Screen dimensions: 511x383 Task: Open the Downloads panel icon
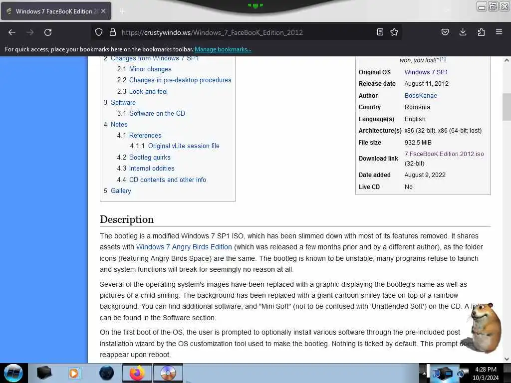pyautogui.click(x=463, y=32)
